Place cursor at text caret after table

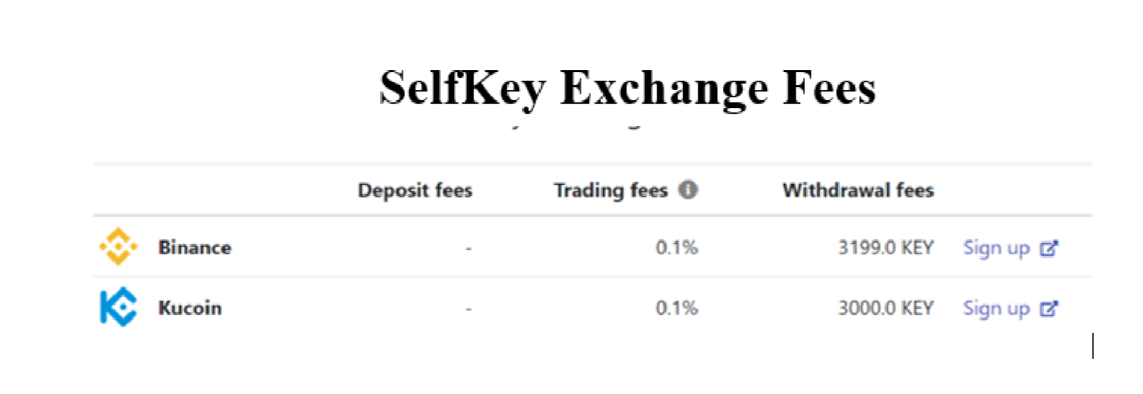(1093, 346)
